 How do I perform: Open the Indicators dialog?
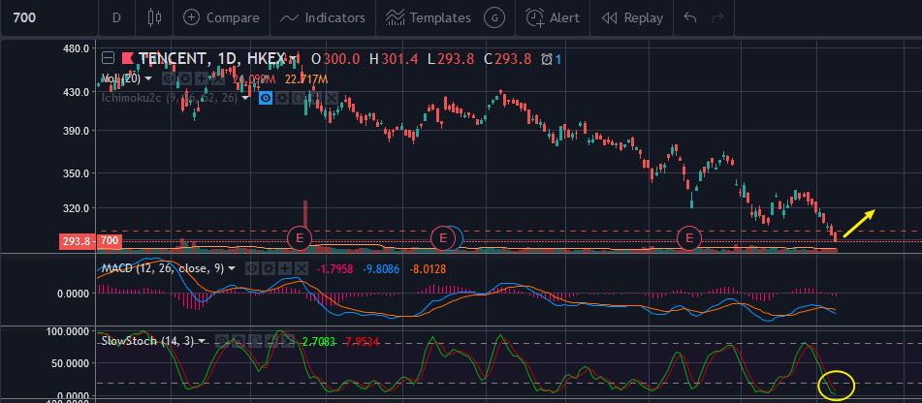[x=322, y=17]
